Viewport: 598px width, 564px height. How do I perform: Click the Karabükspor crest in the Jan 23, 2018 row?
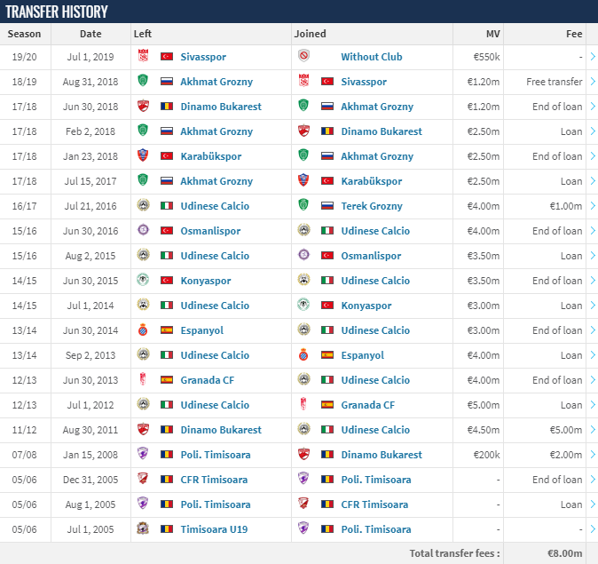tap(143, 155)
